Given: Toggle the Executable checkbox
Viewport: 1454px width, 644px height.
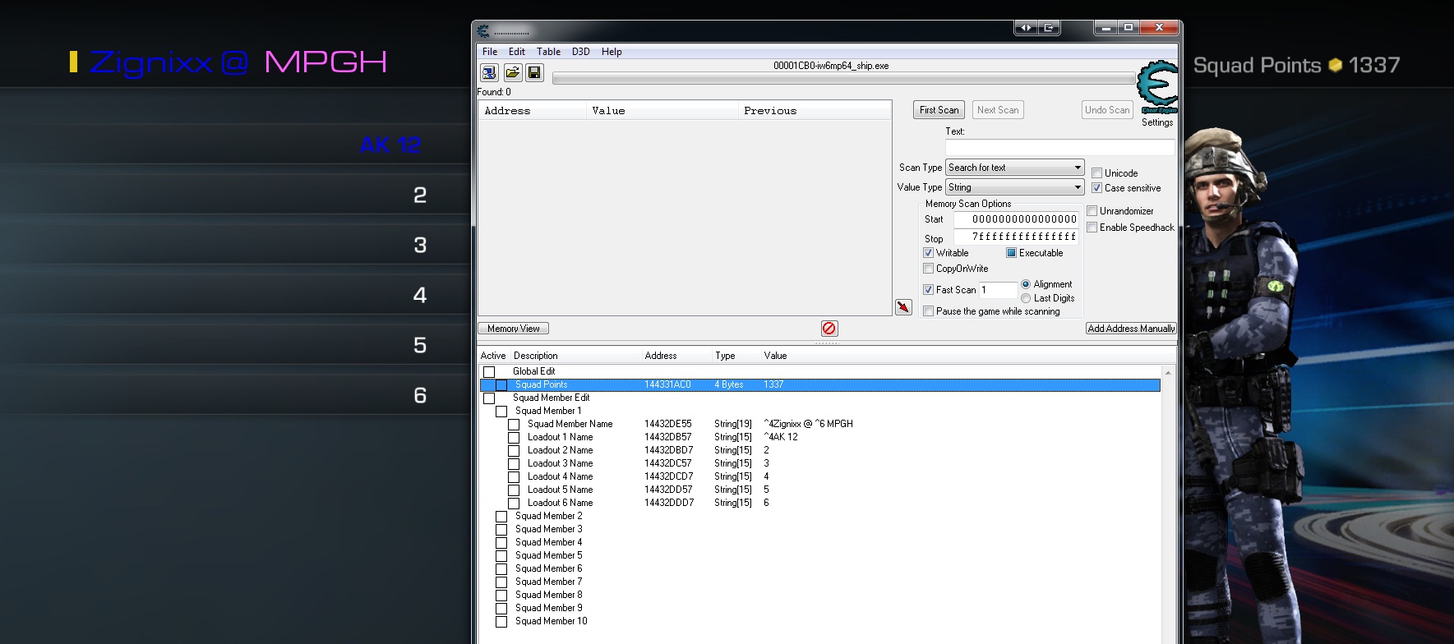Looking at the screenshot, I should click(x=1011, y=253).
